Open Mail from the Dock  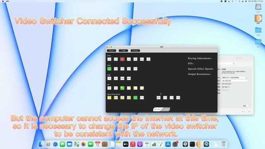click(70, 144)
